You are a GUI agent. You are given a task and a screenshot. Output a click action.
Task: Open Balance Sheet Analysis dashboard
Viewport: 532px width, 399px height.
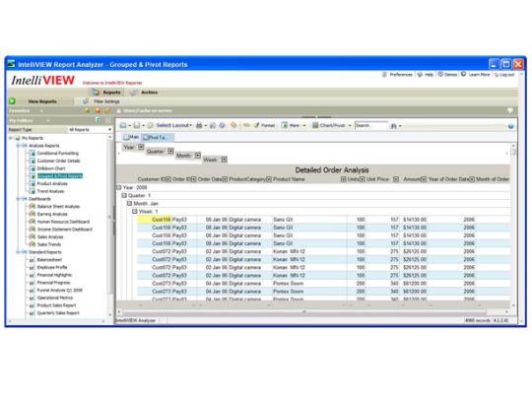click(58, 206)
